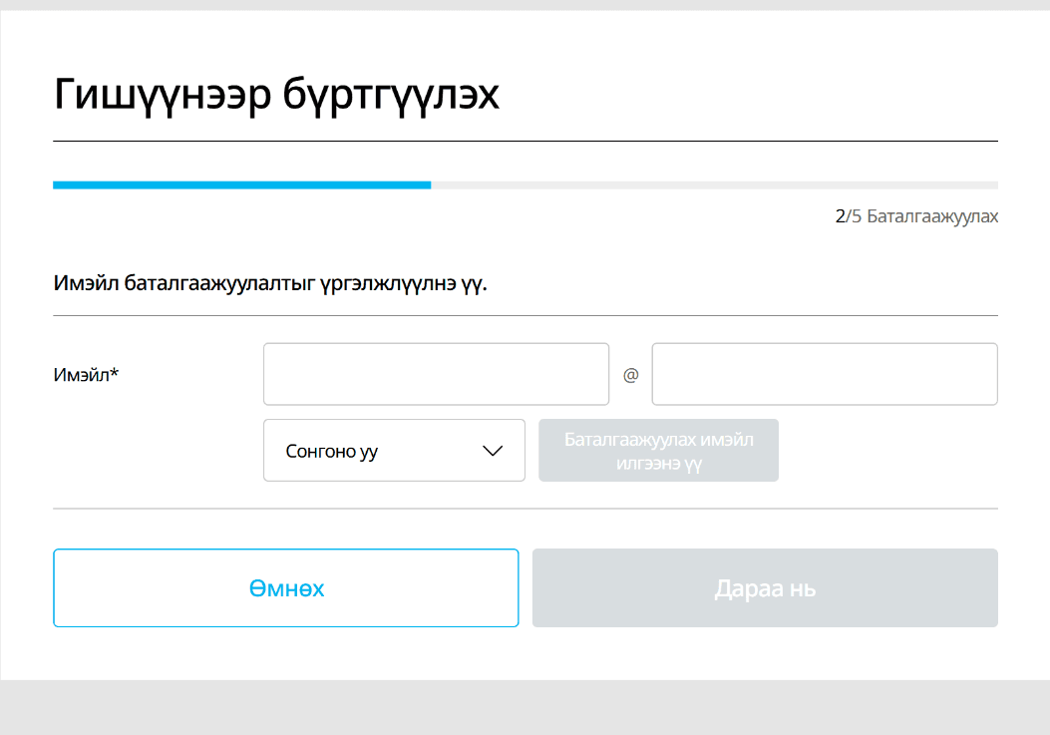
Task: Click the Өмнөх button
Action: 286,587
